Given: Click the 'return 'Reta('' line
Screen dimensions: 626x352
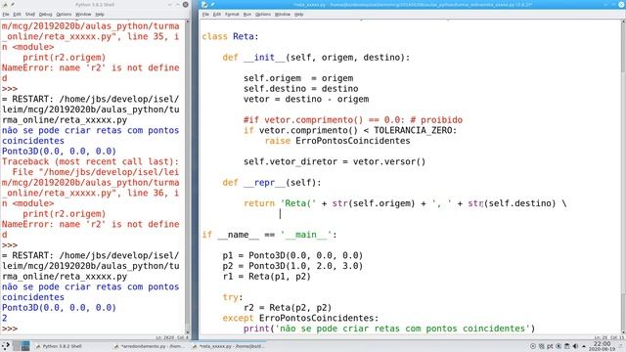Looking at the screenshot, I should [405, 203].
